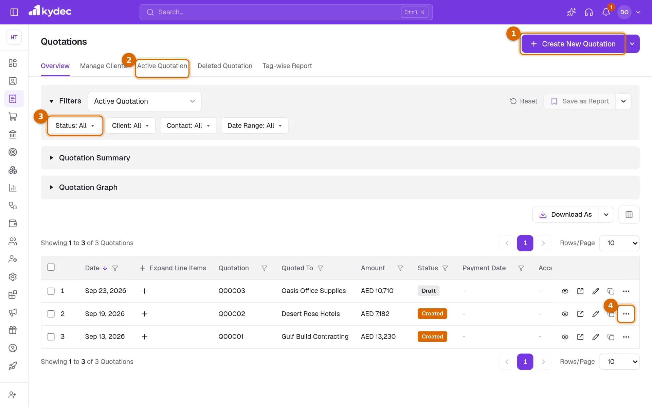
Task: Switch to the Deleted Quotation tab
Action: [x=225, y=66]
